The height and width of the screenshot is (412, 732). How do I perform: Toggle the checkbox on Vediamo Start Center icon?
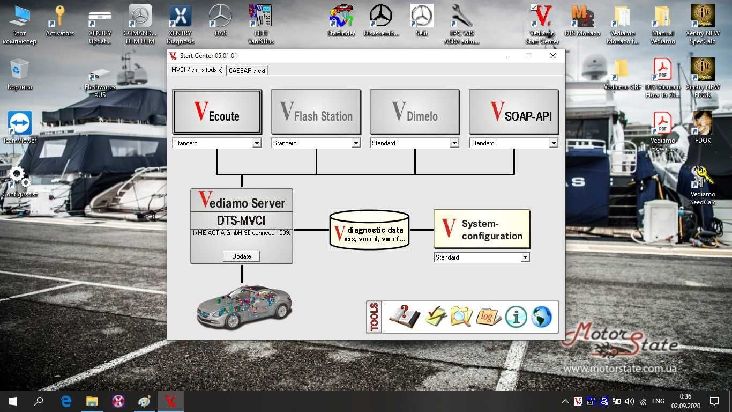point(533,8)
